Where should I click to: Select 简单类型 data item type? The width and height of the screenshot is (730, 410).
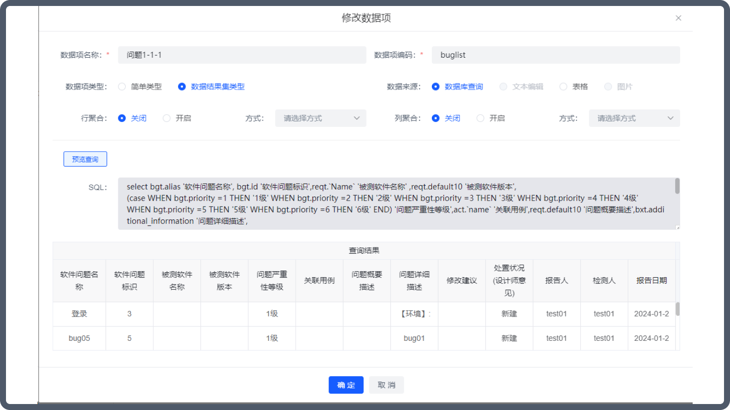[x=140, y=87]
